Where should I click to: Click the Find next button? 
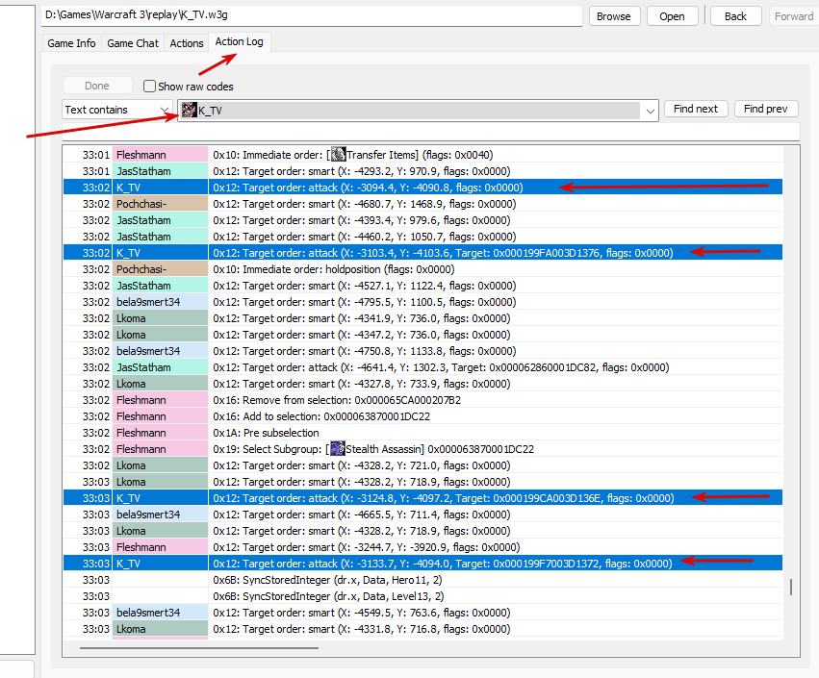(696, 109)
